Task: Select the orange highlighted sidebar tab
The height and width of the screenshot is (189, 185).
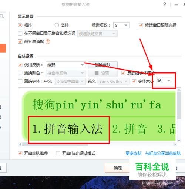Action: [x=3, y=48]
